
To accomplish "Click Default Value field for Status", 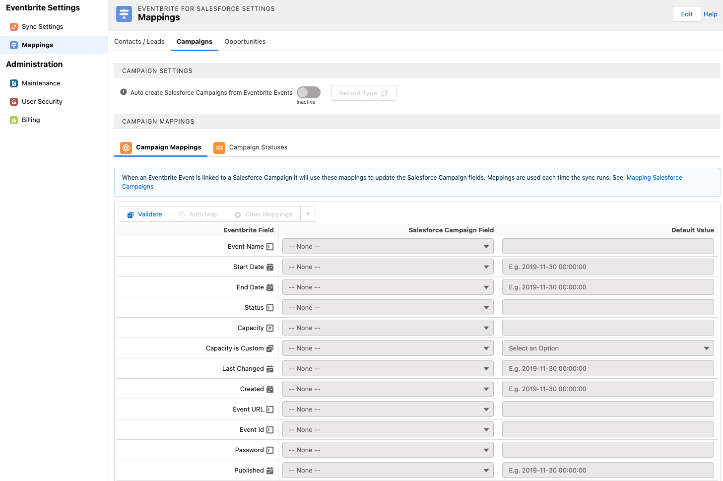I will [x=608, y=308].
